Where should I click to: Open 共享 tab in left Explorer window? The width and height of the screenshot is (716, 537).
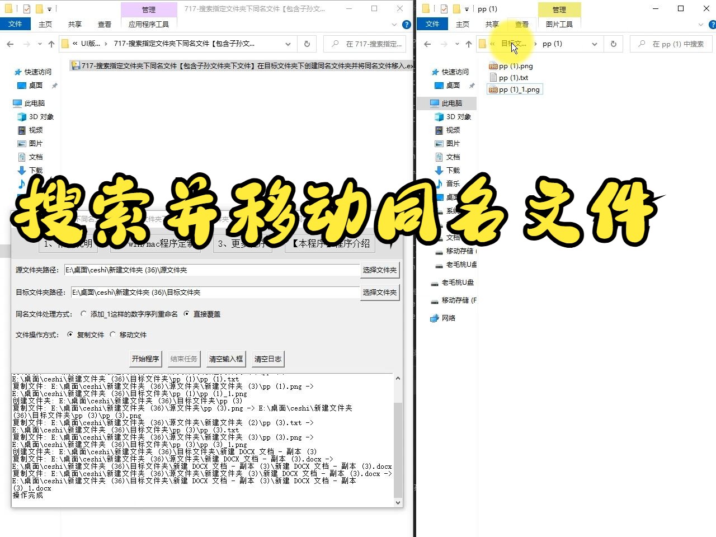75,24
